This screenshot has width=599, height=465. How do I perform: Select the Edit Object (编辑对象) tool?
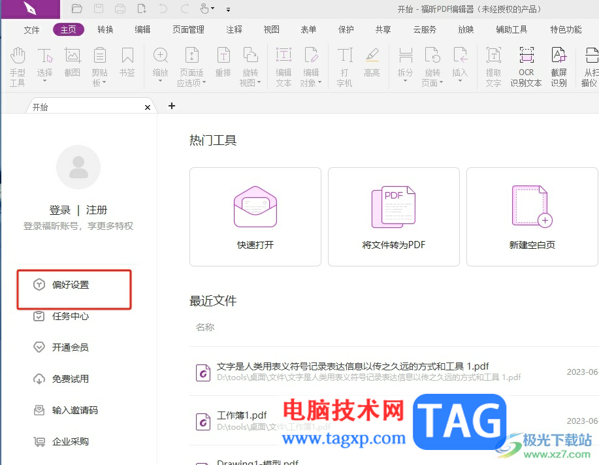(x=311, y=66)
